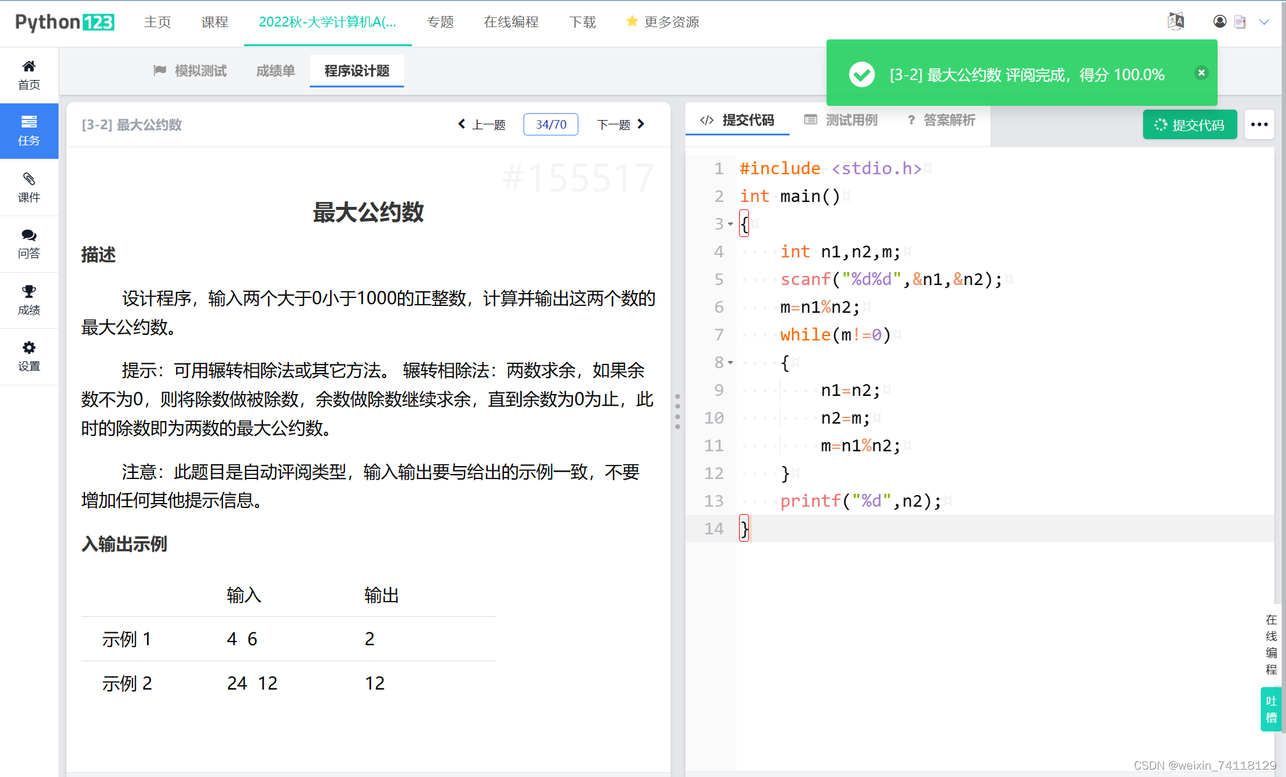
Task: Open the user account icon
Action: (x=1219, y=22)
